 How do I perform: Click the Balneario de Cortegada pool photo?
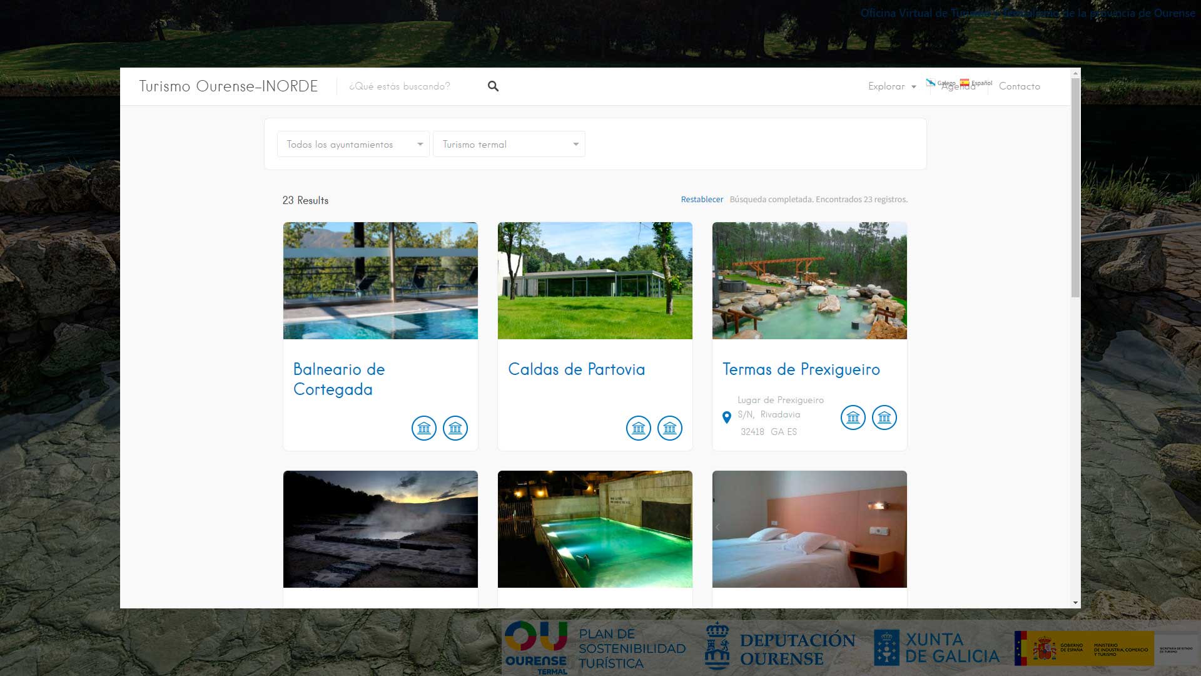(380, 280)
